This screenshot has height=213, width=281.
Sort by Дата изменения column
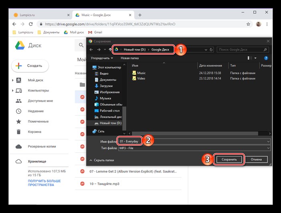pyautogui.click(x=210, y=66)
